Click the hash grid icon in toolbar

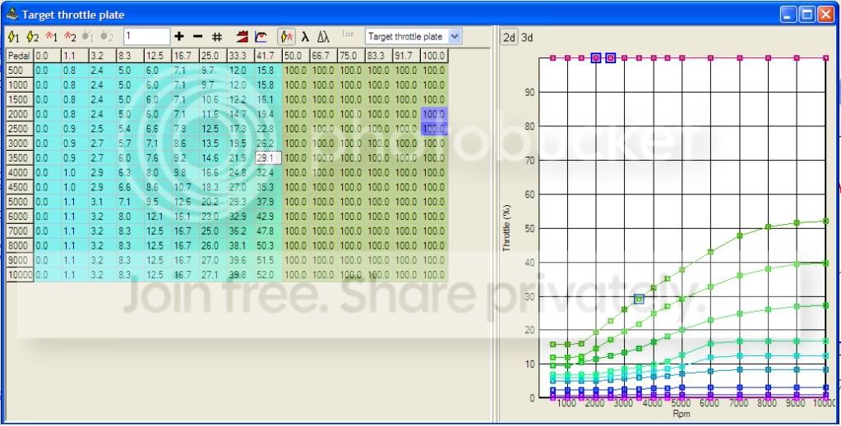(217, 37)
